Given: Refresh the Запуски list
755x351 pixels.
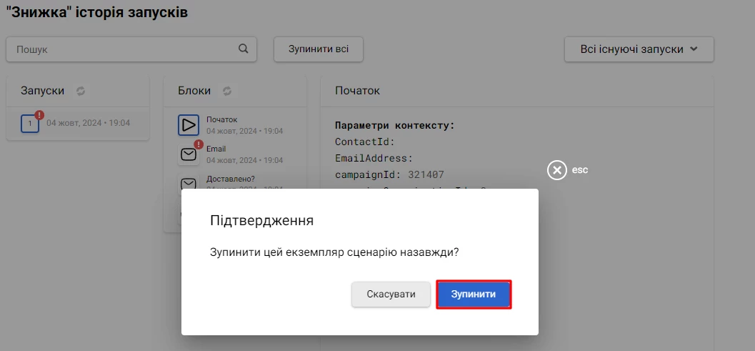Looking at the screenshot, I should (x=81, y=91).
